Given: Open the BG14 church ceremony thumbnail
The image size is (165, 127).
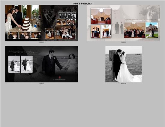Looking at the screenshot, I should (123, 23).
